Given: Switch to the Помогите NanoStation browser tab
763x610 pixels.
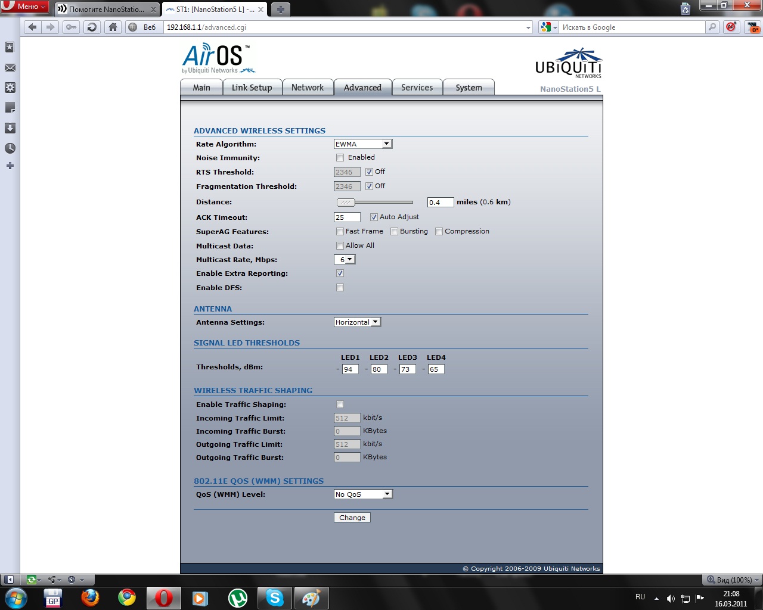Looking at the screenshot, I should [x=107, y=10].
